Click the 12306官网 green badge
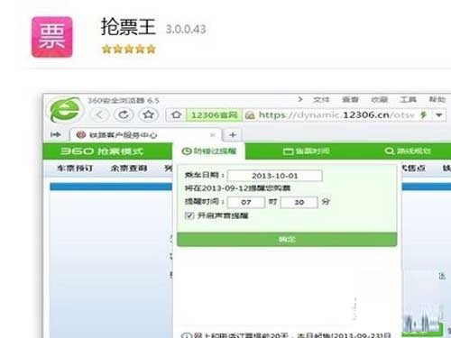451x338 pixels. pos(214,115)
